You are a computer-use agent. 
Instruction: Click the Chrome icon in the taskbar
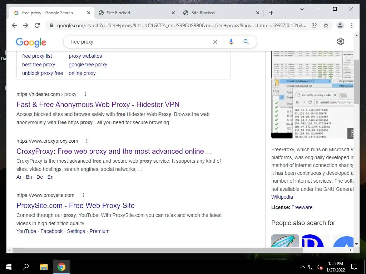tap(61, 267)
